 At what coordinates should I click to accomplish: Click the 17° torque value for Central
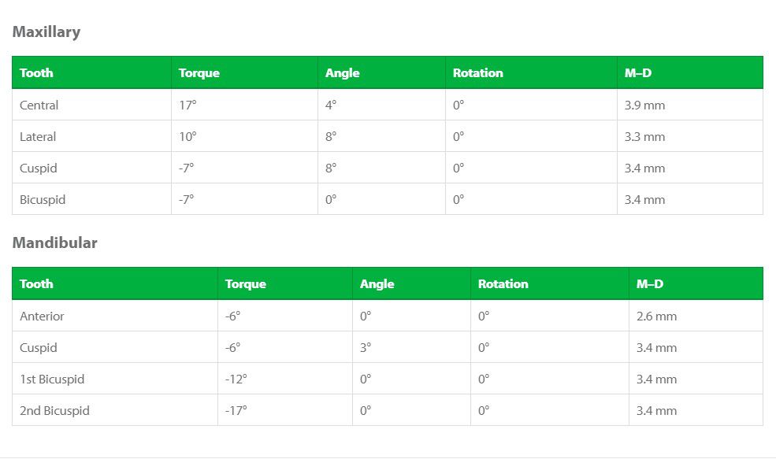(x=188, y=105)
